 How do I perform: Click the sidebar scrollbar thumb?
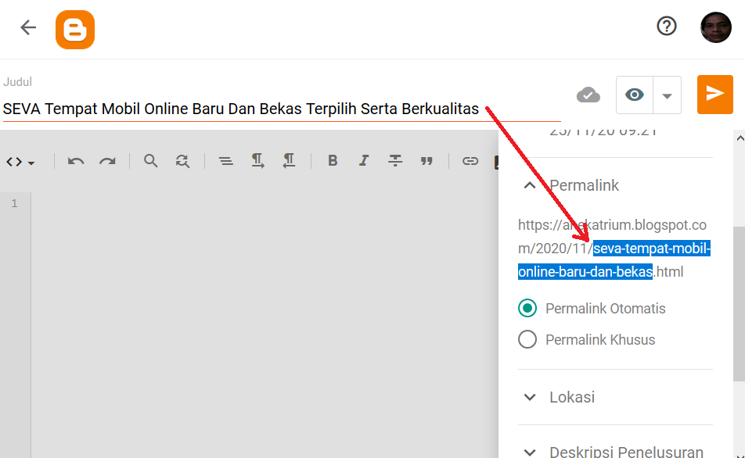[740, 304]
